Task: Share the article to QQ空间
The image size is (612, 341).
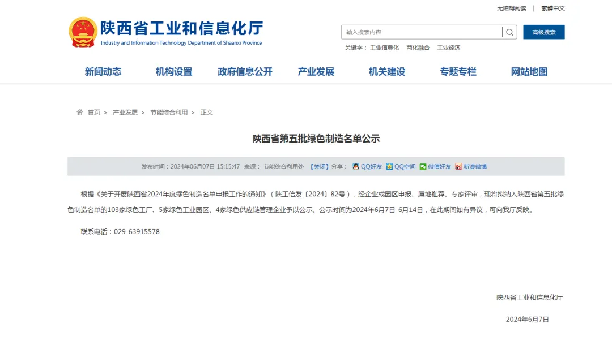Action: (x=401, y=166)
